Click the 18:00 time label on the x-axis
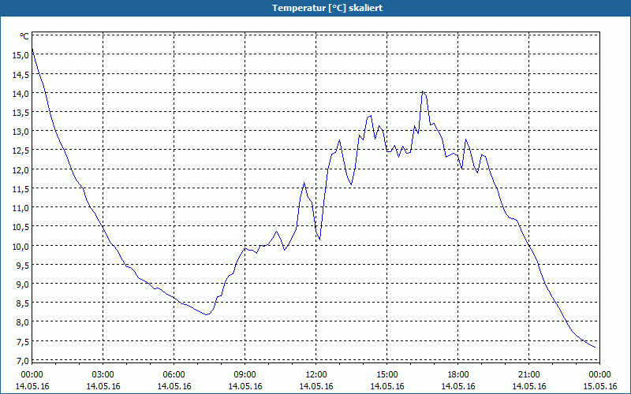Image resolution: width=631 pixels, height=394 pixels. click(x=458, y=375)
